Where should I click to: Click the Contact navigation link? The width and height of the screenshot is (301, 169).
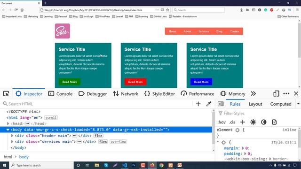234,31
